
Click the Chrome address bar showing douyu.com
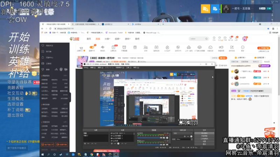point(161,29)
